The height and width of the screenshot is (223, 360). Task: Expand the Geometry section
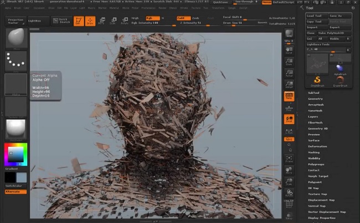point(315,99)
